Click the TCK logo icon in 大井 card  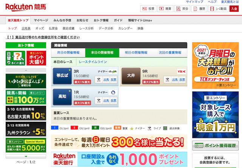181,71
